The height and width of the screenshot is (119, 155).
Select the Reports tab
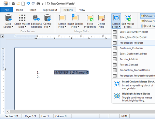[68, 10]
